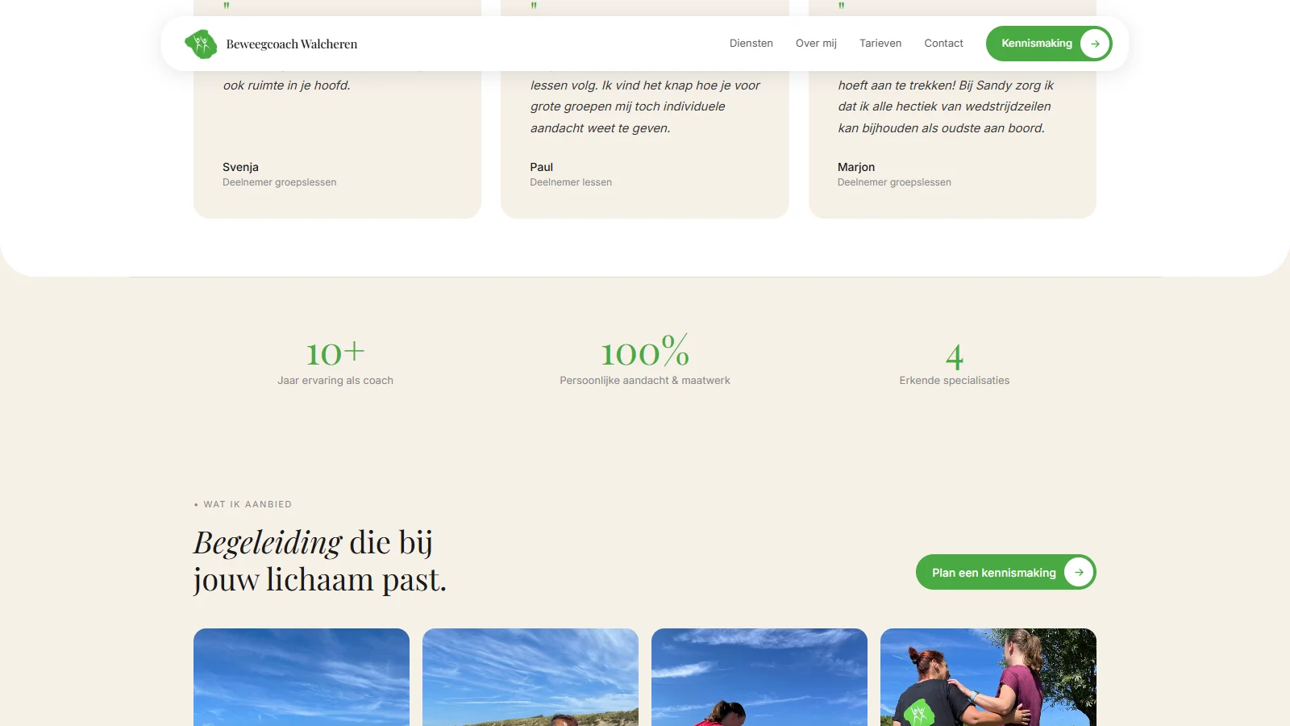The height and width of the screenshot is (726, 1290).
Task: Open the first service card sky image
Action: tap(302, 677)
